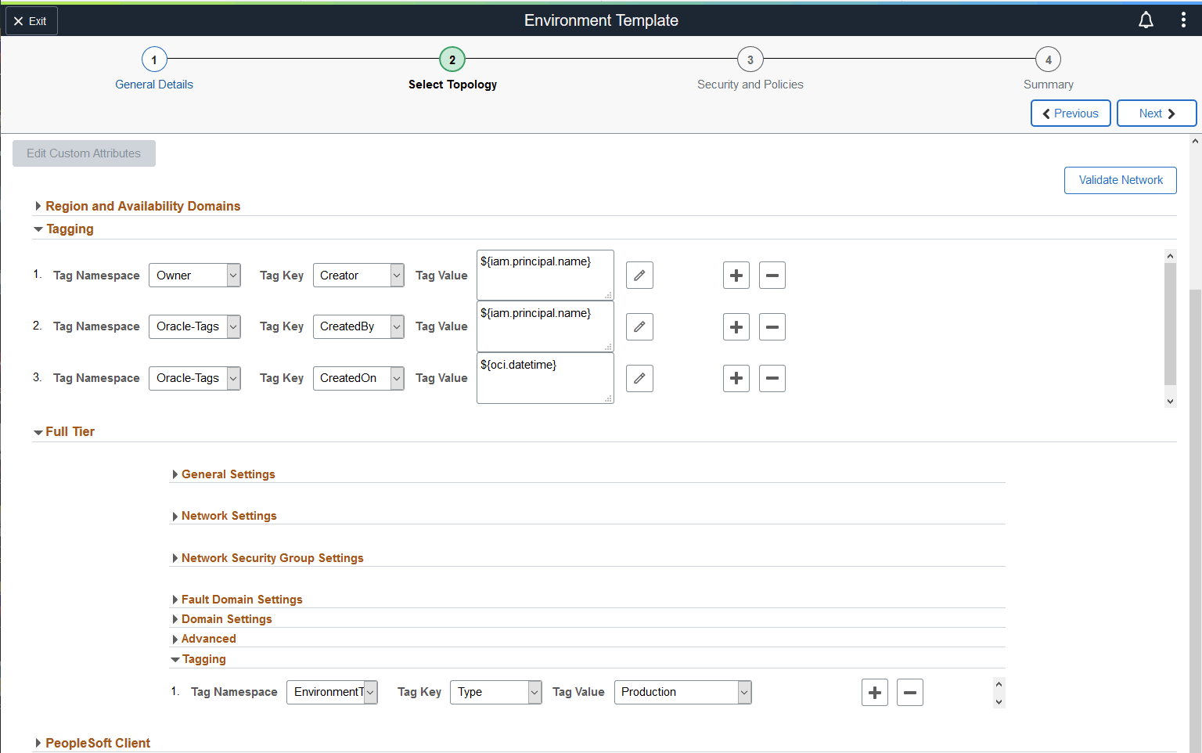This screenshot has height=753, width=1202.
Task: Remove the Creator tag row
Action: [772, 276]
